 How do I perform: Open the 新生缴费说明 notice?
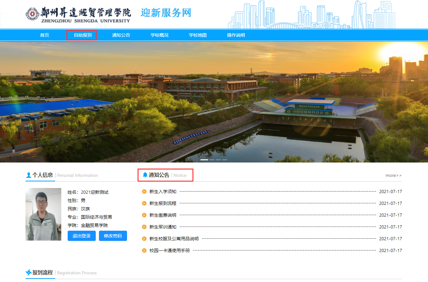163,215
